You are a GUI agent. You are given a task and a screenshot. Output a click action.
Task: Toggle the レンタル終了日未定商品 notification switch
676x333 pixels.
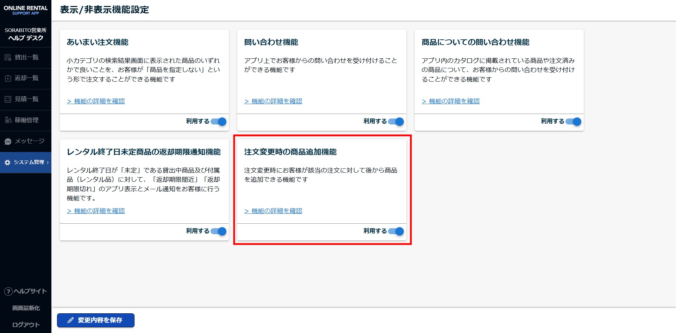point(219,231)
